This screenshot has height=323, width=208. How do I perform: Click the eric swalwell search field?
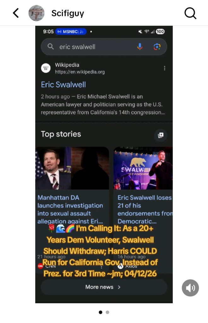(104, 47)
